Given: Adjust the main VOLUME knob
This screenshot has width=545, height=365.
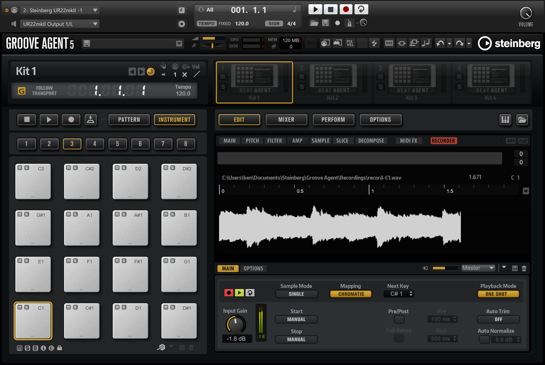Looking at the screenshot, I should [x=526, y=13].
